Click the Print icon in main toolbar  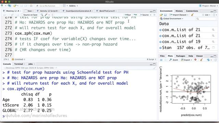coord(31,6)
